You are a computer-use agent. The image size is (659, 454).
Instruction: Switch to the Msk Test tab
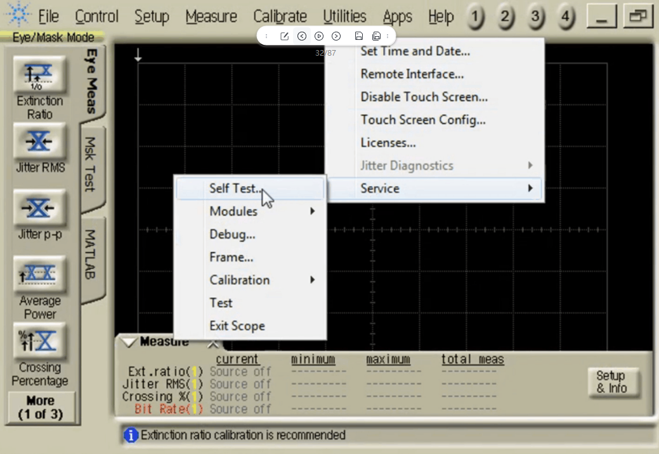(x=91, y=165)
